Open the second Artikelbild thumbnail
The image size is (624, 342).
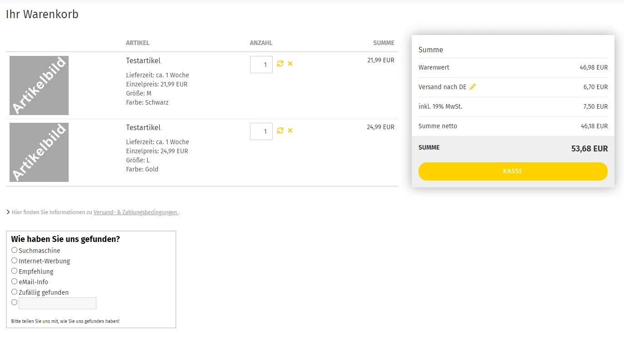(x=39, y=152)
